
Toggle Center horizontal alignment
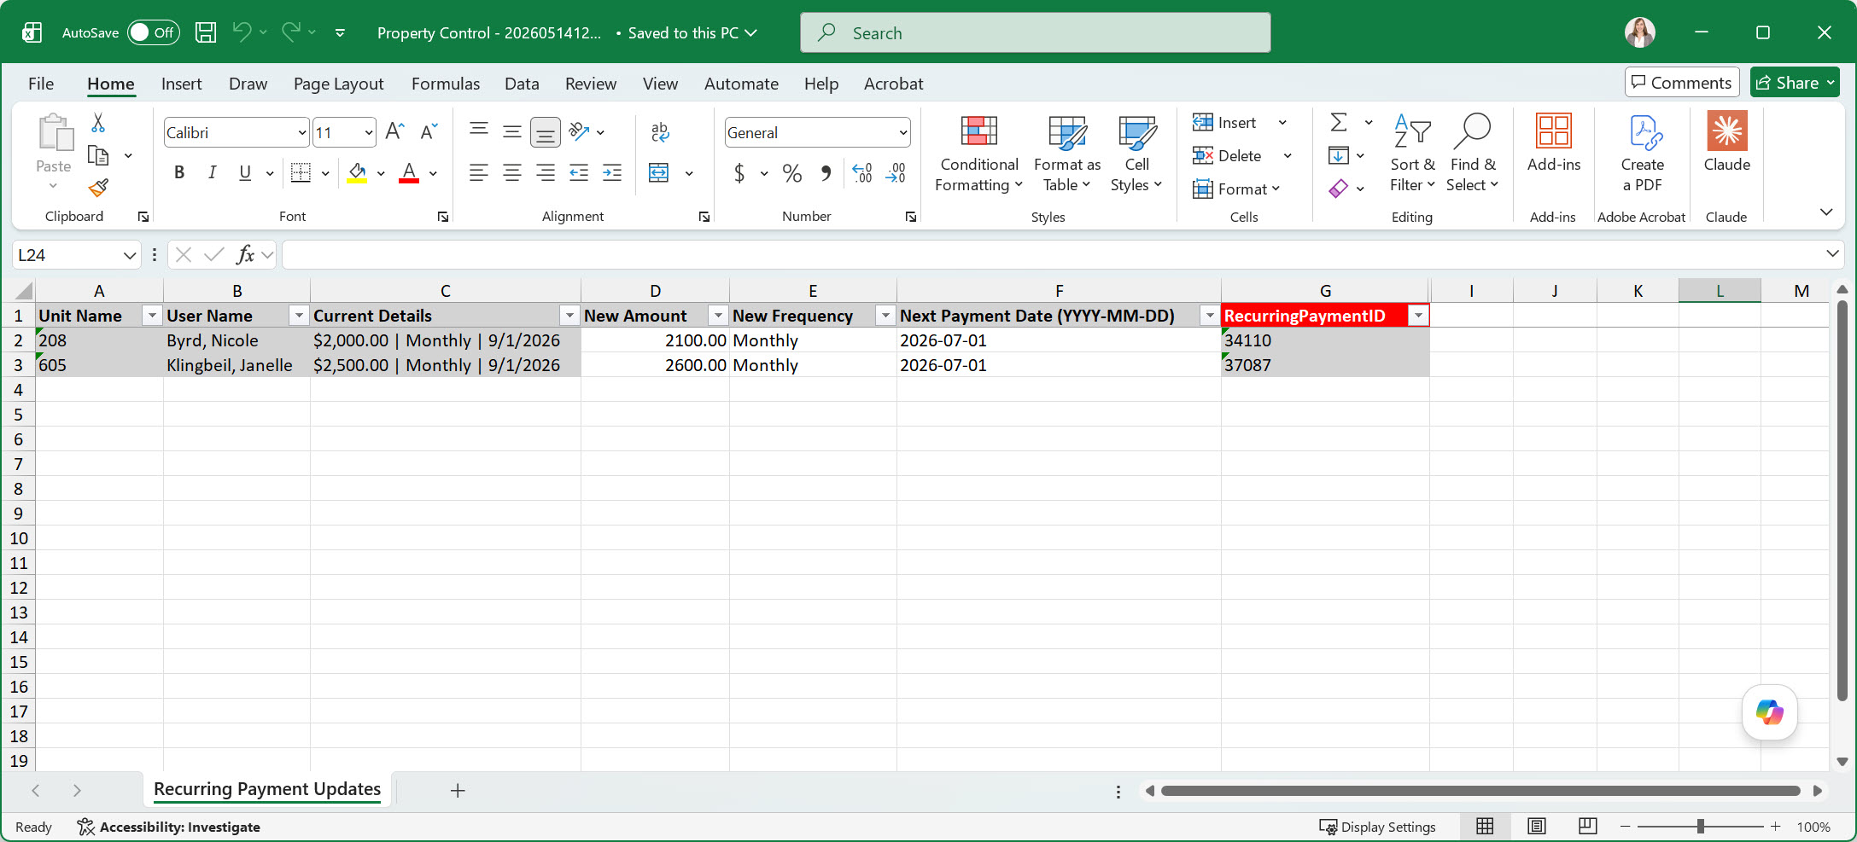click(x=512, y=172)
